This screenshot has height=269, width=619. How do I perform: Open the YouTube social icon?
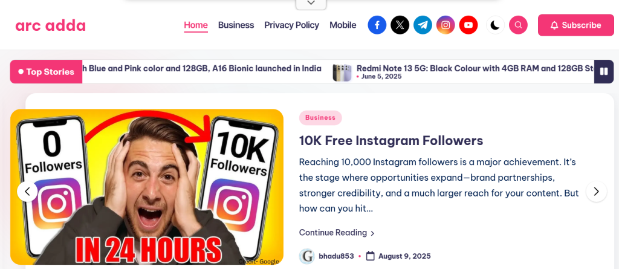tap(468, 25)
